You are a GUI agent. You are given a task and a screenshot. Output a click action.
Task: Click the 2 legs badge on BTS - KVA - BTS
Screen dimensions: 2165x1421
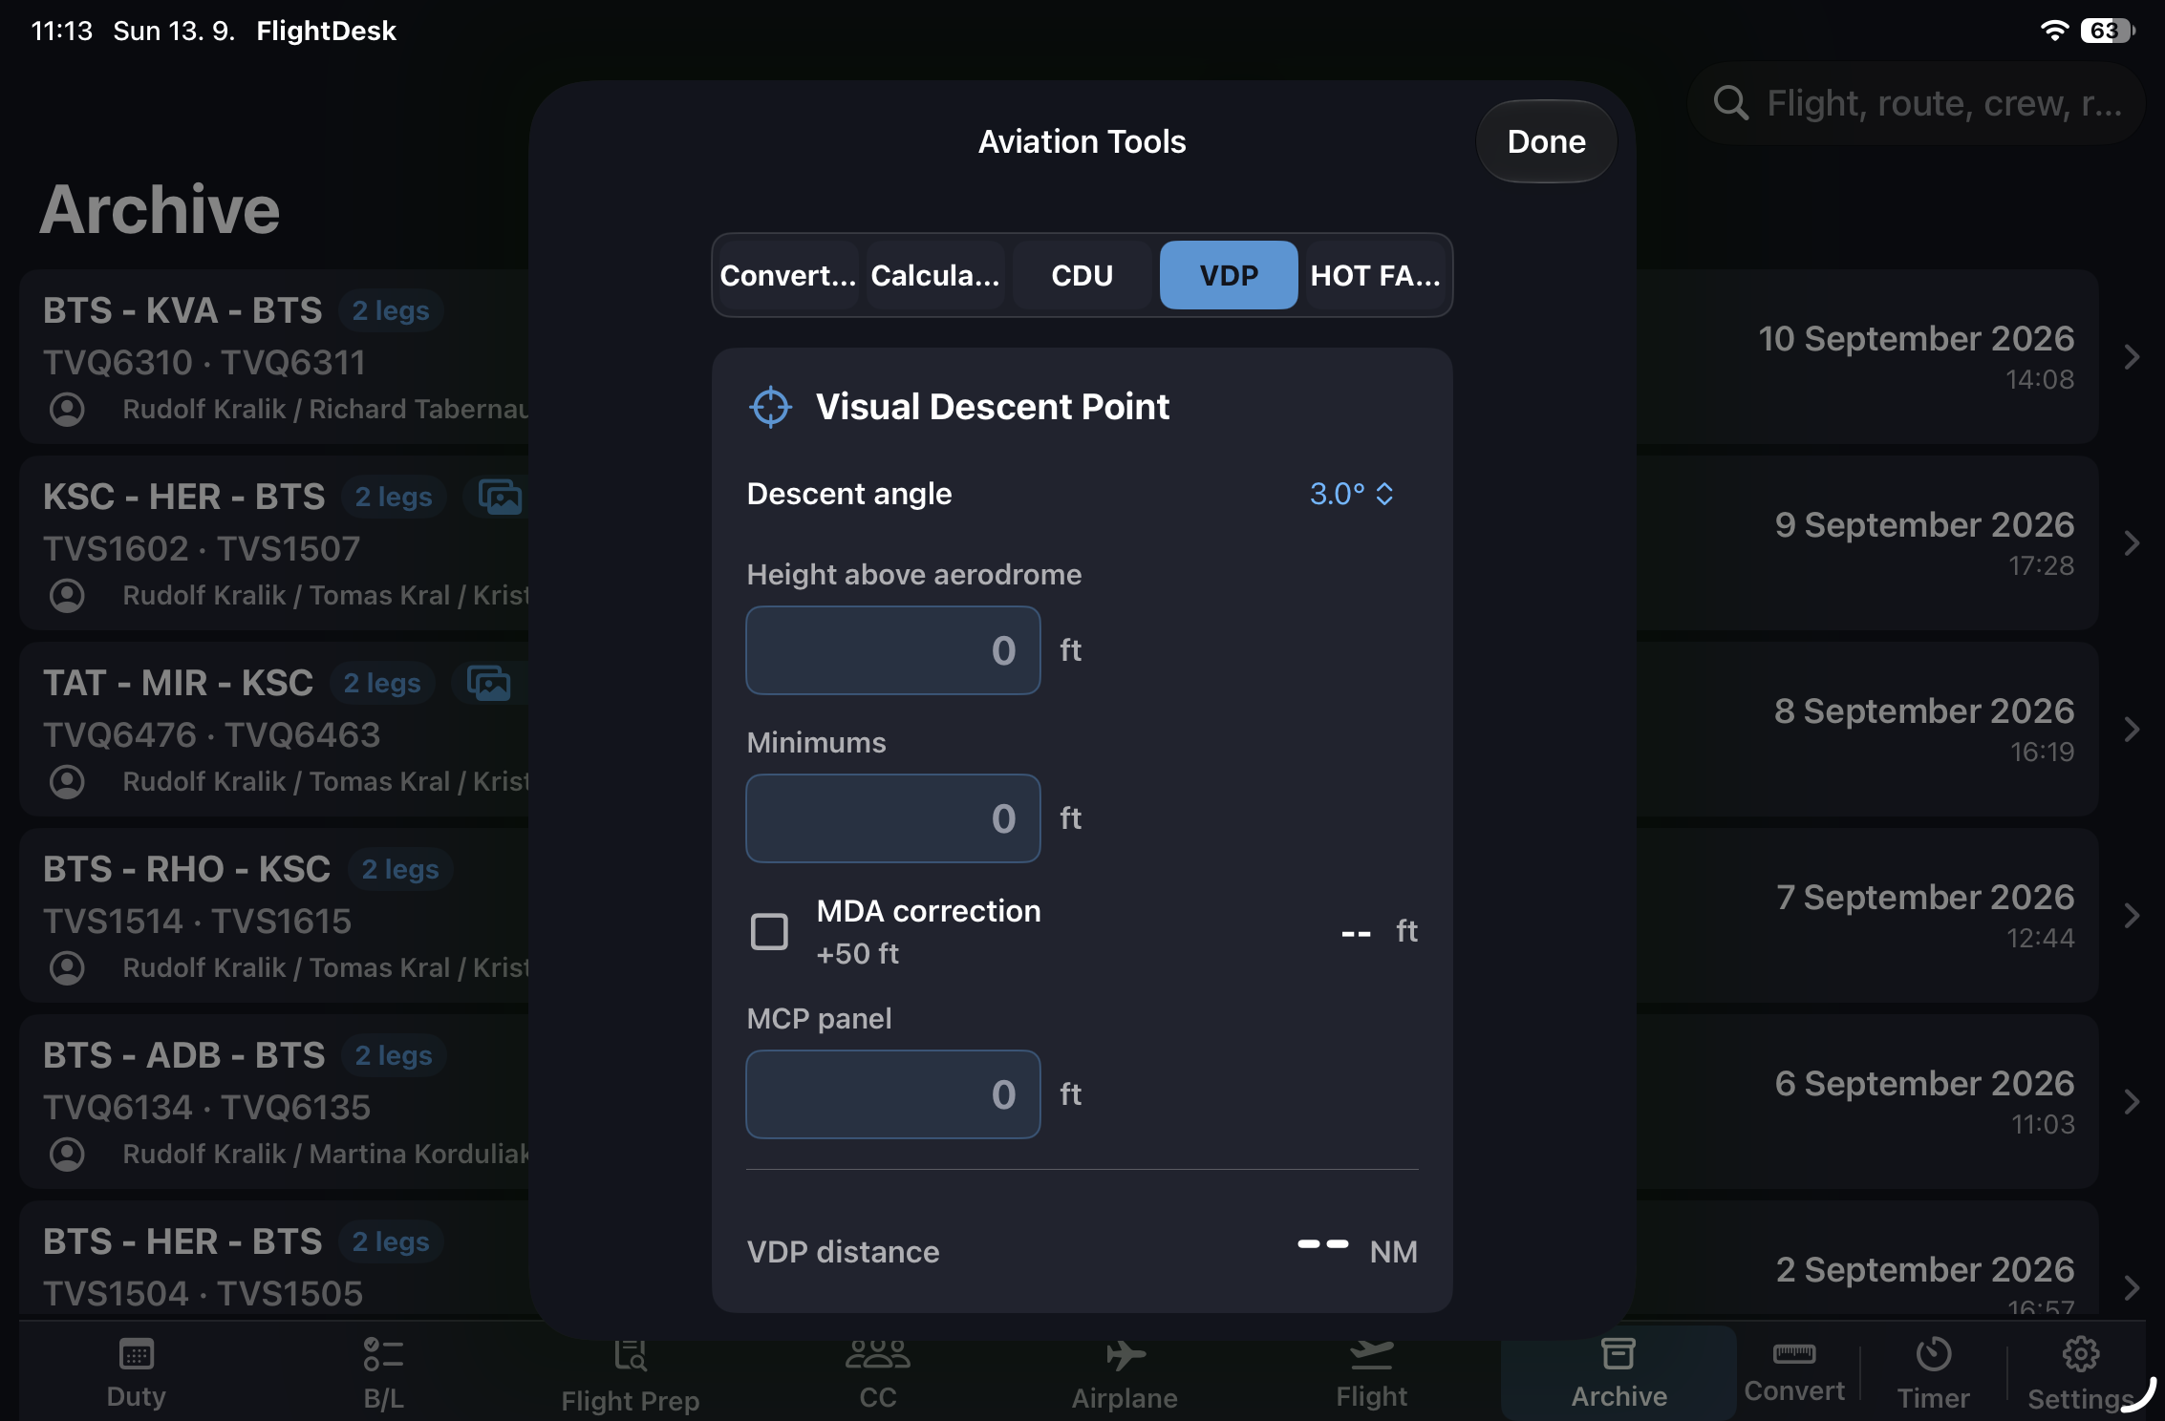pos(391,310)
